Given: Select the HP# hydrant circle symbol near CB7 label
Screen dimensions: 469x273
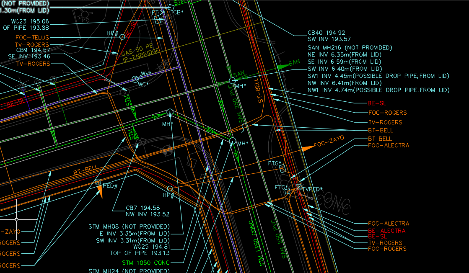Looking at the screenshot, I should point(169,189).
